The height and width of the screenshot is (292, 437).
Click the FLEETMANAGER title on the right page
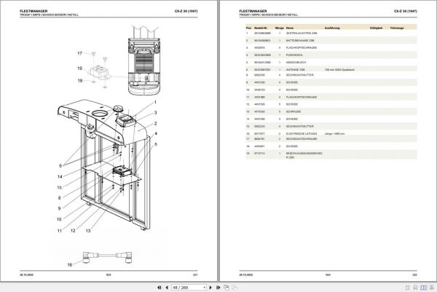(253, 11)
